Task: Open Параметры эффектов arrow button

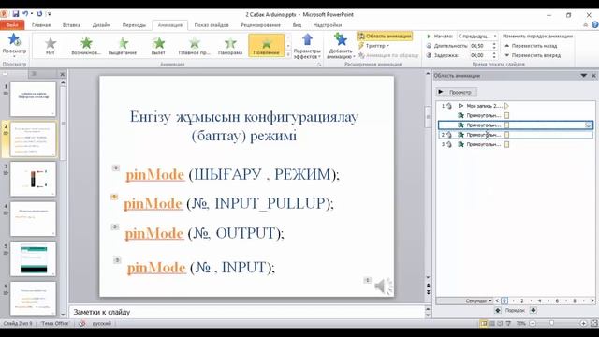Action: [307, 46]
